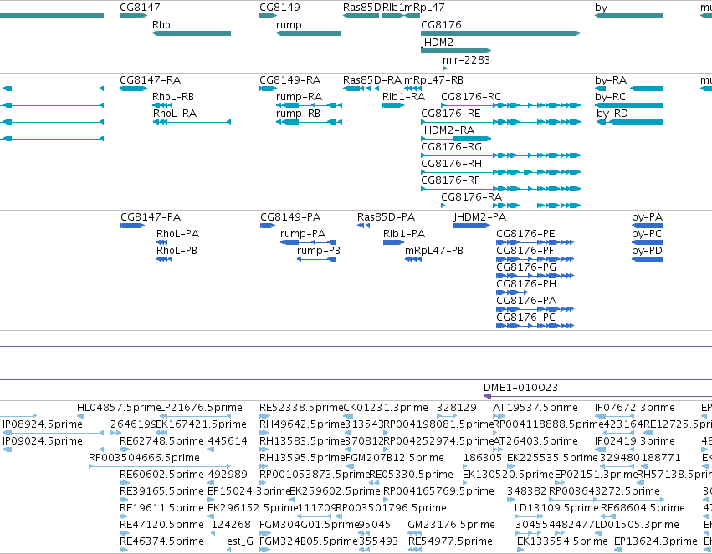Click EST HL04857.5prime
Screen dimensions: 712x554
pyautogui.click(x=120, y=408)
